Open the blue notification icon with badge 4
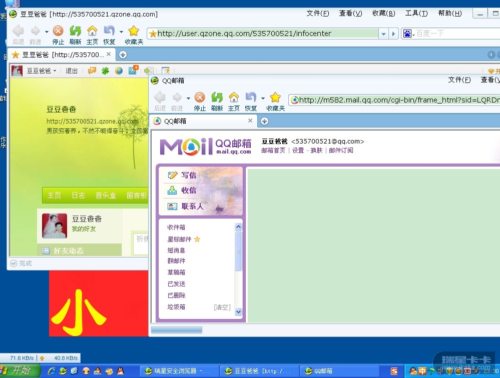 (133, 70)
